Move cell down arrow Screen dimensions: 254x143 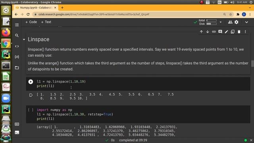(x=208, y=32)
